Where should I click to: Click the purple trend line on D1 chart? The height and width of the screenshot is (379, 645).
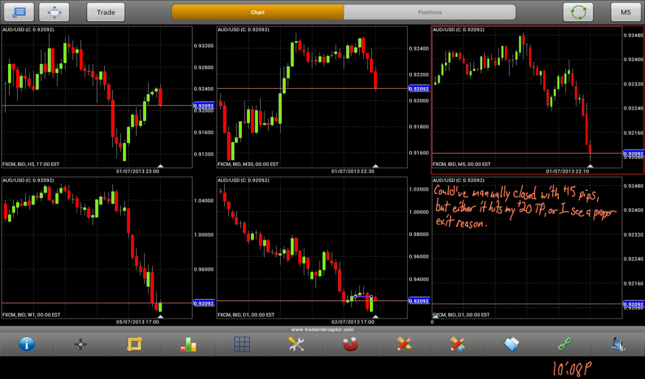click(363, 296)
